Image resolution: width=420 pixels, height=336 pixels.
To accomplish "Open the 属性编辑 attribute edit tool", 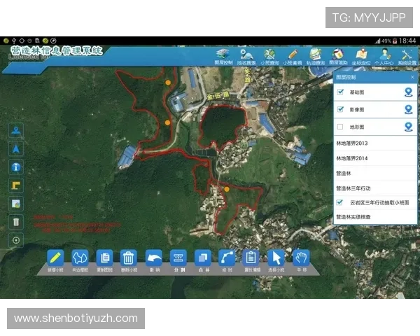I will click(251, 258).
